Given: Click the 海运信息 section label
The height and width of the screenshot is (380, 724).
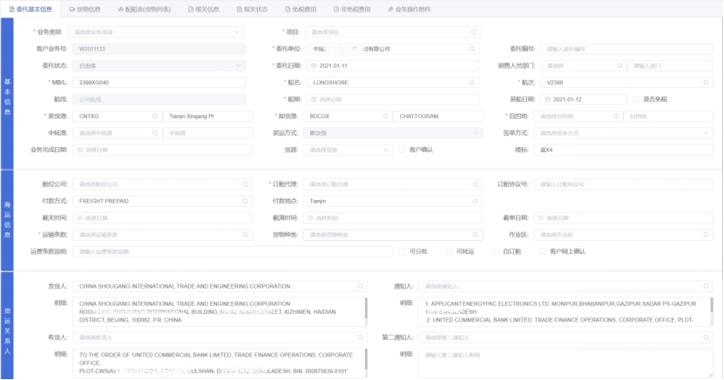Looking at the screenshot, I should coord(7,217).
